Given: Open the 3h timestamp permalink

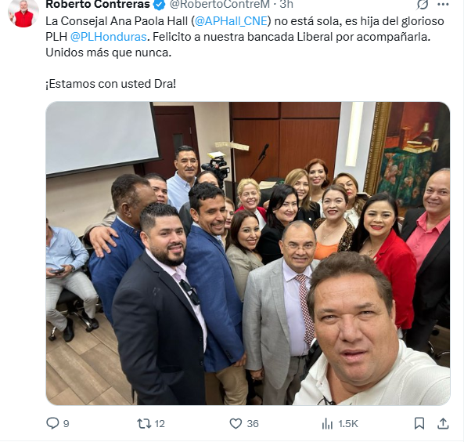Looking at the screenshot, I should [x=286, y=4].
